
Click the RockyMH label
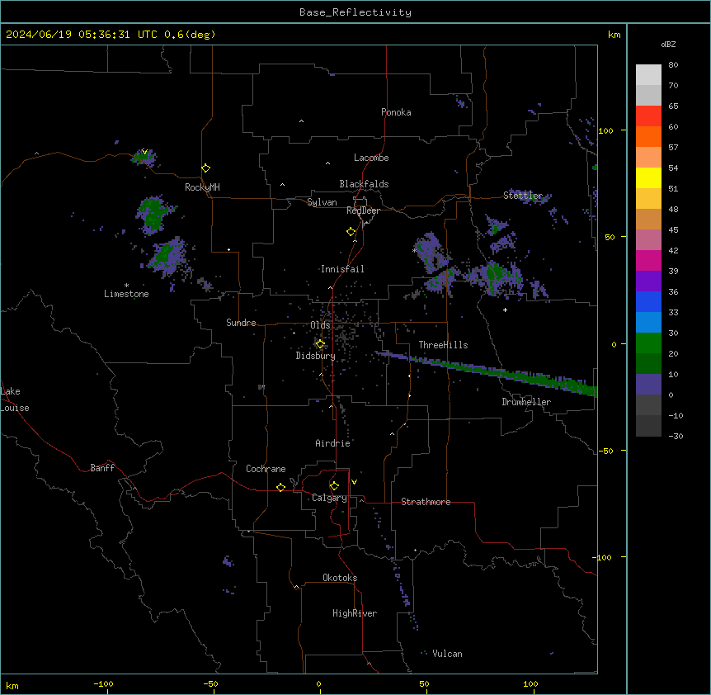coord(202,187)
